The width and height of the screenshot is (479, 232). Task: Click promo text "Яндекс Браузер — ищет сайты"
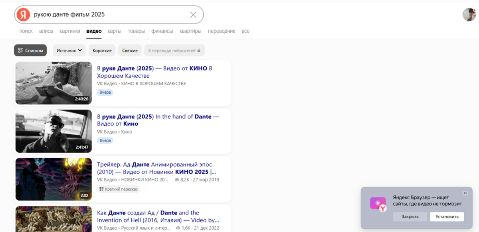(427, 201)
